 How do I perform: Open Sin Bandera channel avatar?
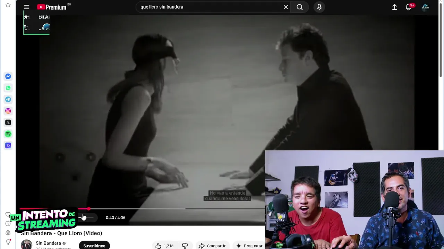[26, 245]
